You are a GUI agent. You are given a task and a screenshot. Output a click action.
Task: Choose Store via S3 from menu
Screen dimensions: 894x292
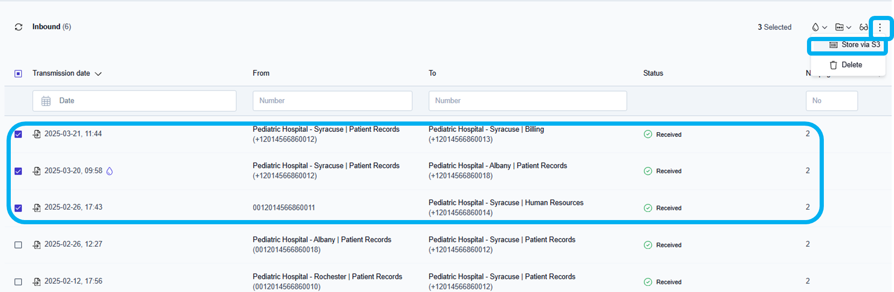tap(854, 45)
